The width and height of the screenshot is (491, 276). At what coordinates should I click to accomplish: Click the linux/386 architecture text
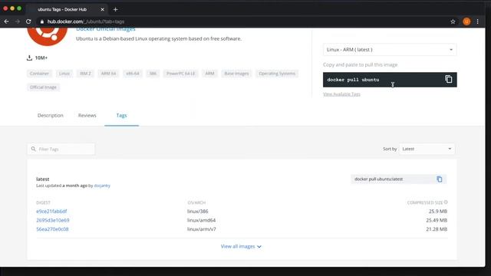[x=198, y=212]
